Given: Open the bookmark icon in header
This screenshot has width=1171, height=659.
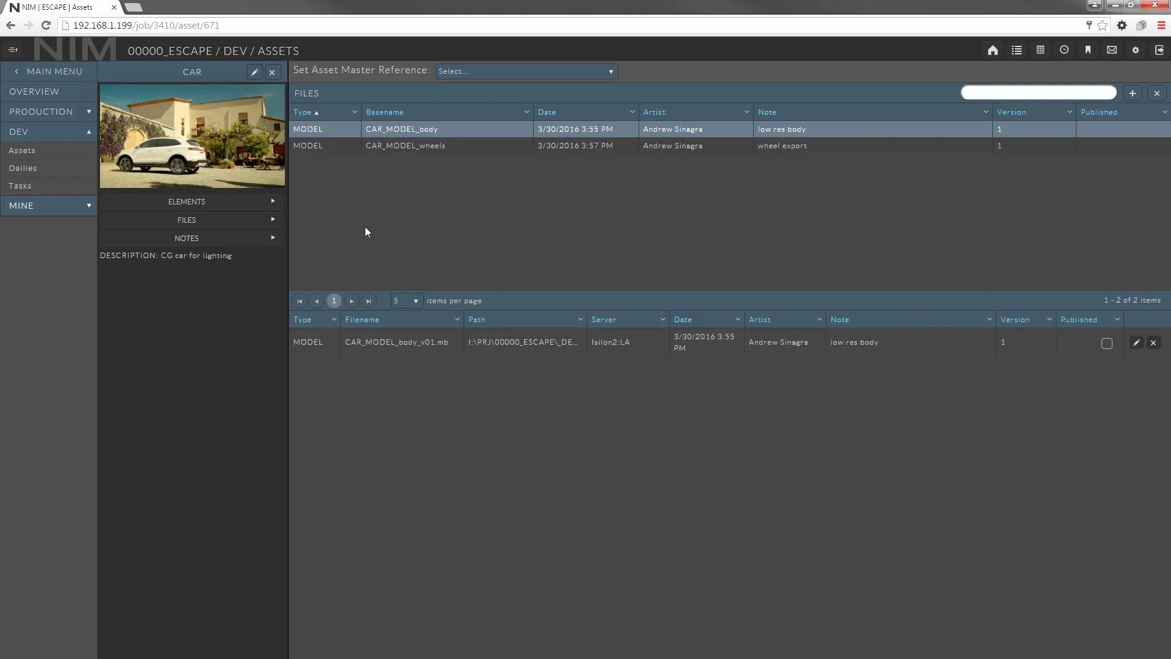Looking at the screenshot, I should 1088,50.
